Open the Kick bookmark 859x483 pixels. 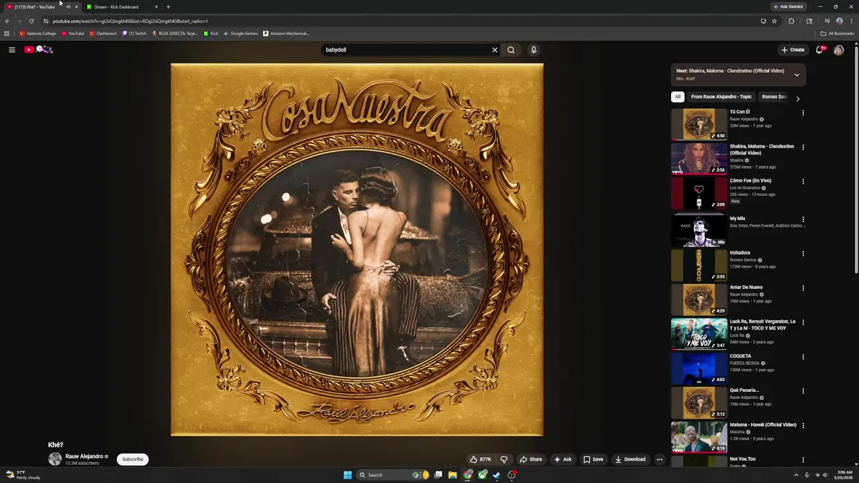tap(211, 34)
